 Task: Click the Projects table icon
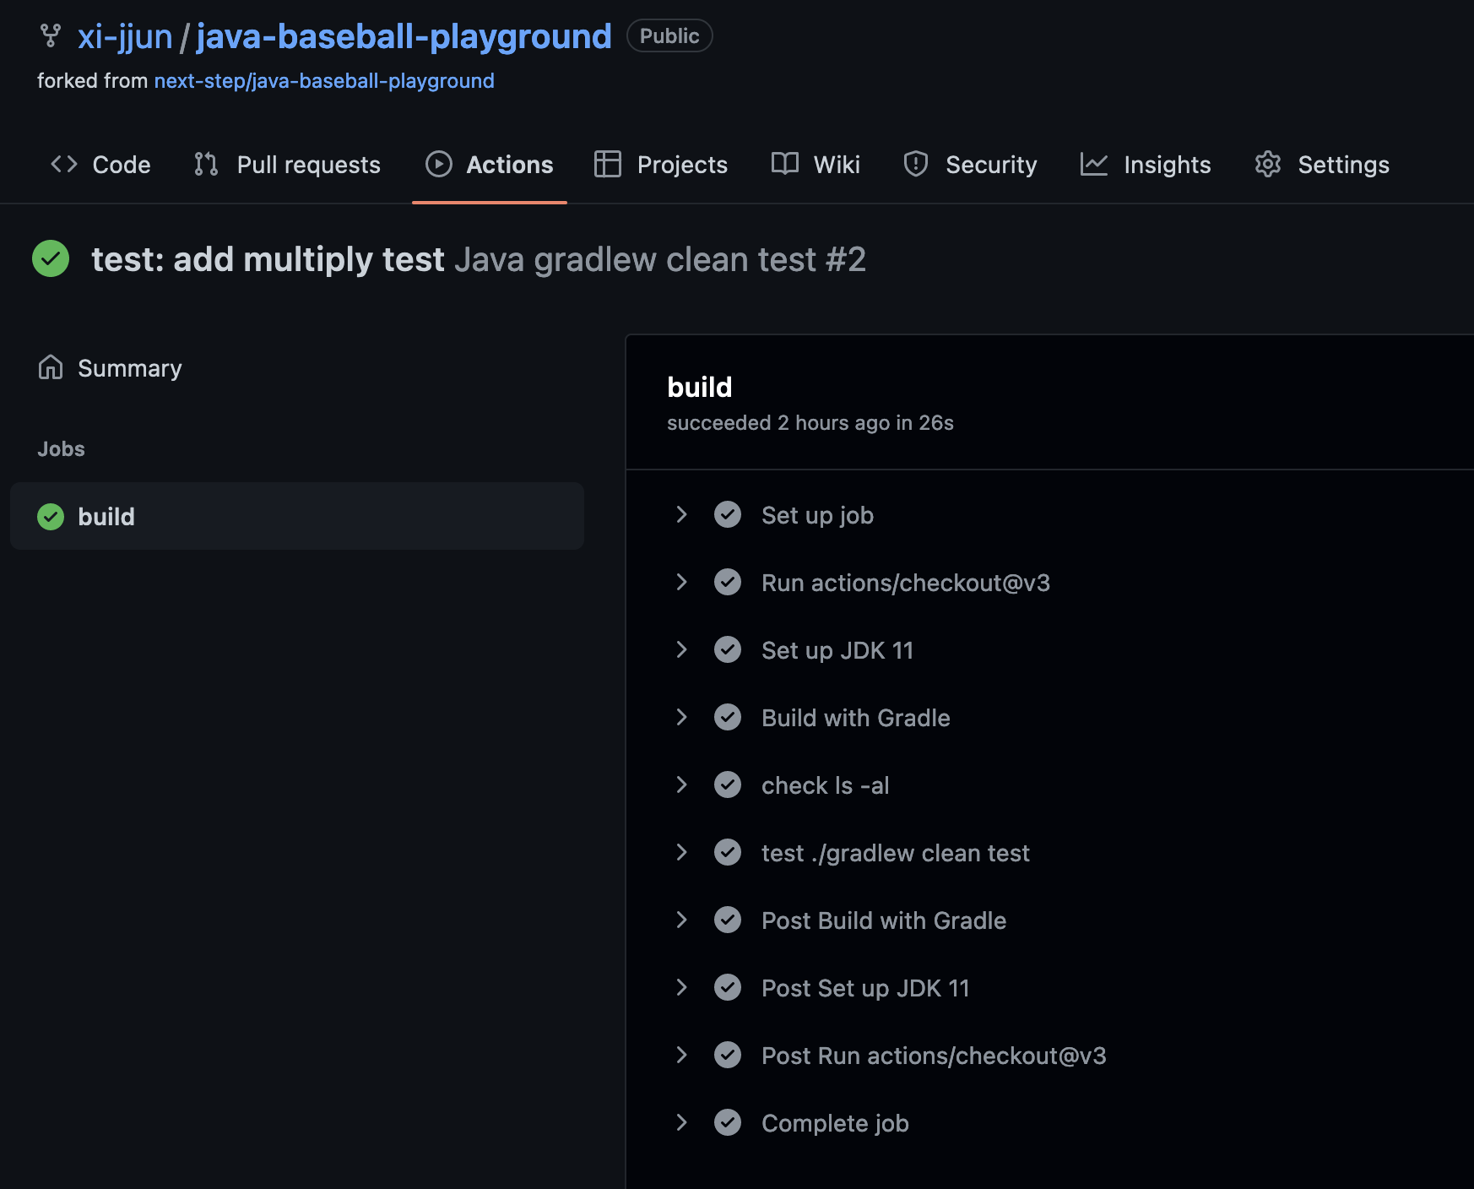(607, 164)
